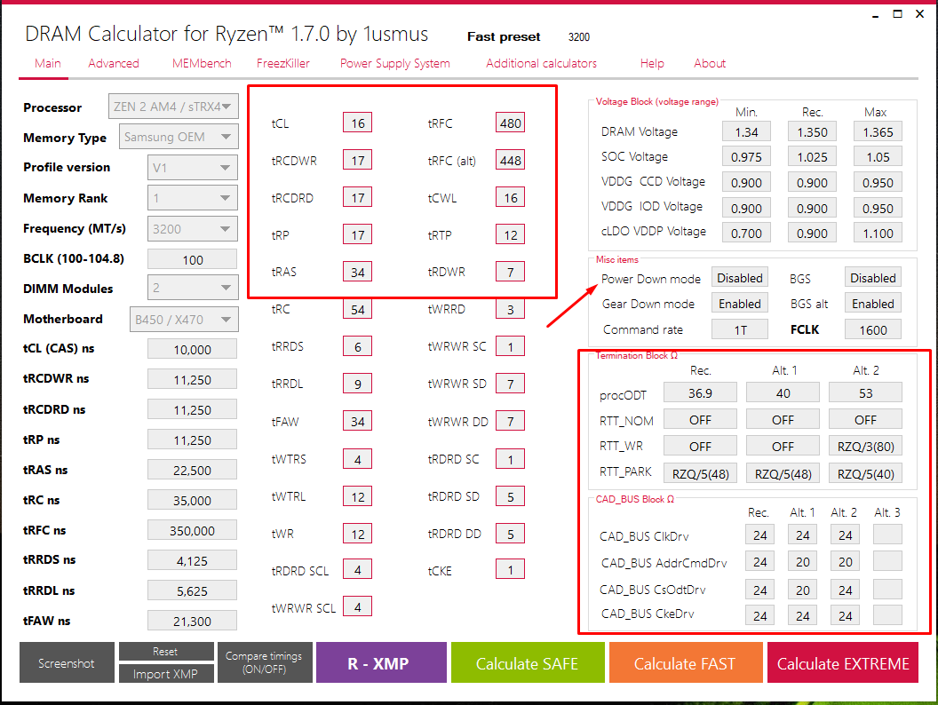Maximize the DRAM Calculator window
938x705 pixels.
pyautogui.click(x=897, y=14)
